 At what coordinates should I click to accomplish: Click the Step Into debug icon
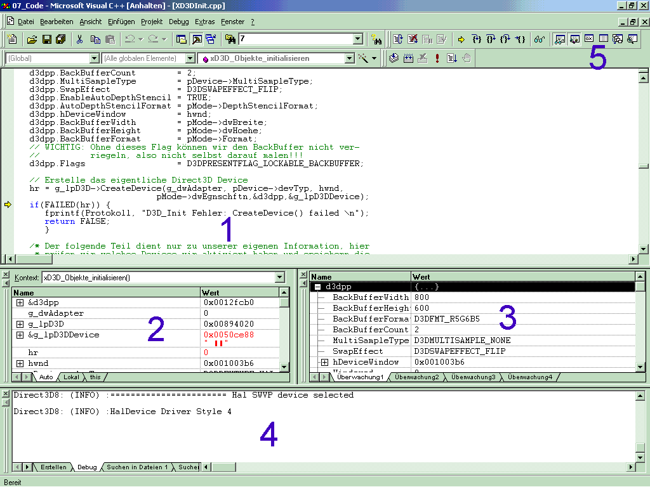(476, 39)
